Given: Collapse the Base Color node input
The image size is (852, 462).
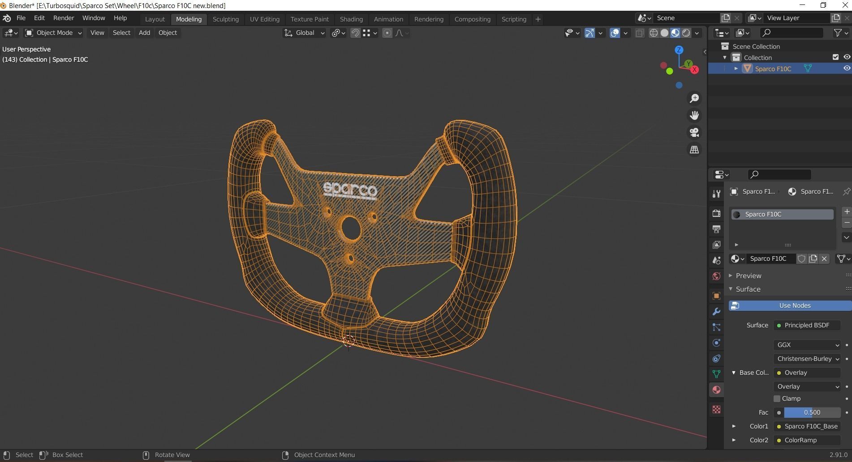Looking at the screenshot, I should tap(734, 373).
